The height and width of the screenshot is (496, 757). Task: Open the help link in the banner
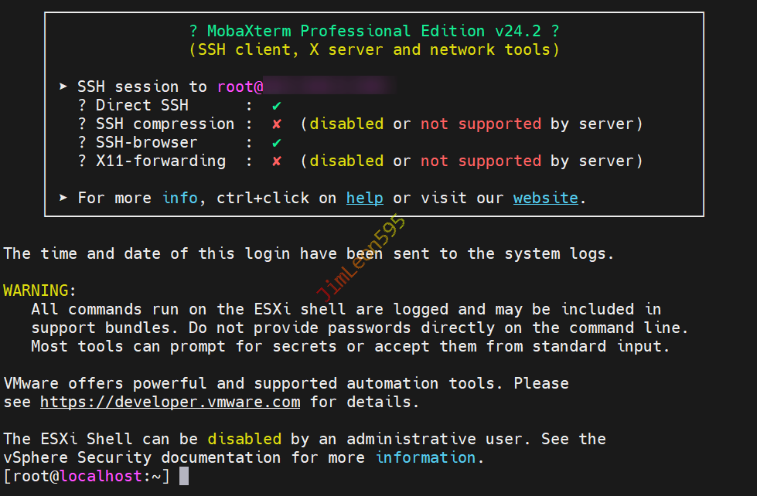coord(364,198)
